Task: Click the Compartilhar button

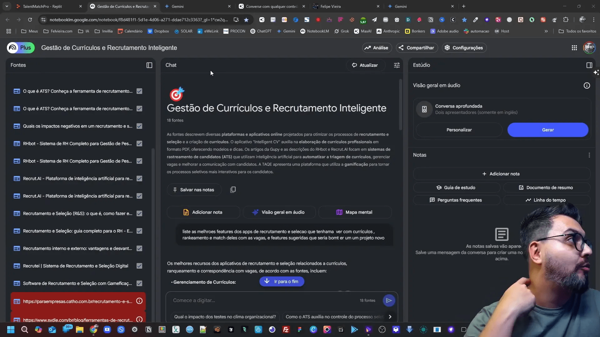Action: pos(417,48)
